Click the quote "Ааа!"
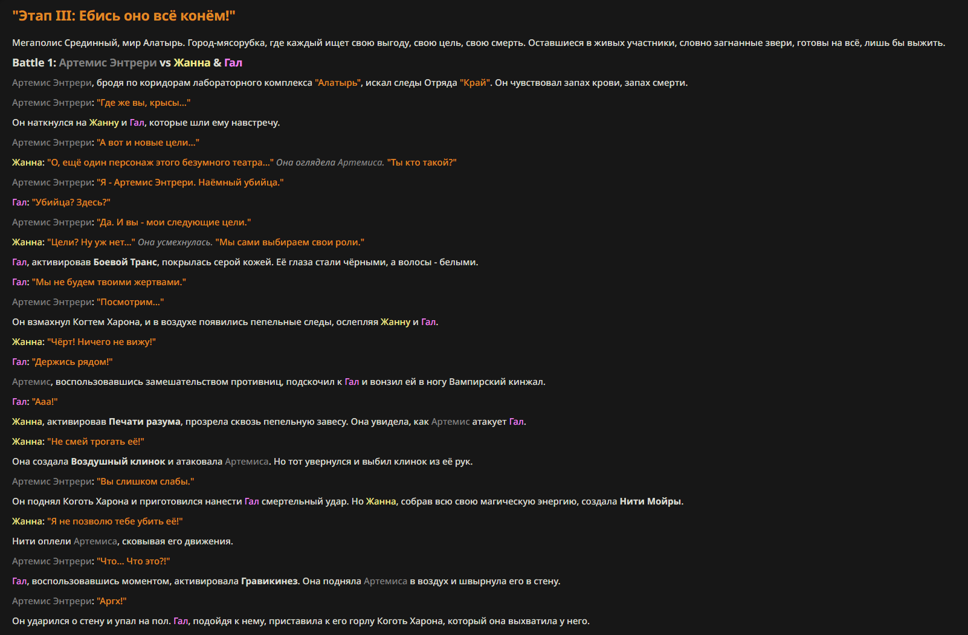968x635 pixels. (45, 402)
